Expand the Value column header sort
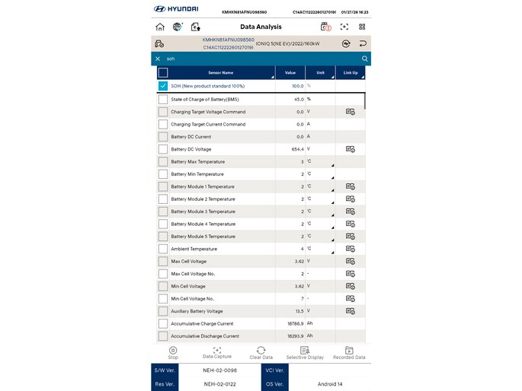Viewport: 522px width, 391px height. 290,73
